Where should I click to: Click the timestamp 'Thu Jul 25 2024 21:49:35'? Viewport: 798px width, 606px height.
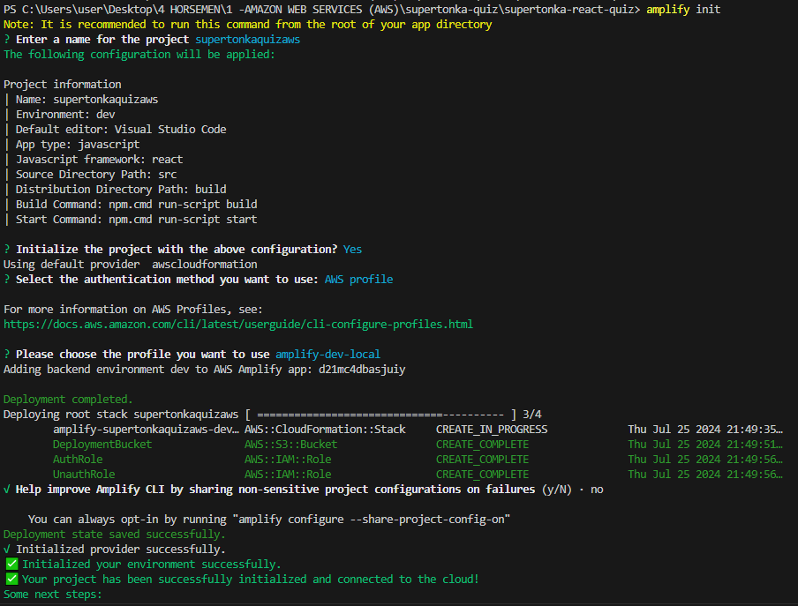pyautogui.click(x=704, y=430)
